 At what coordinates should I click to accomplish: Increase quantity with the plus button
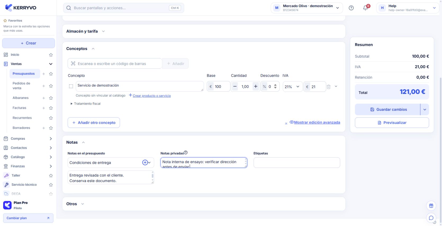[x=256, y=87]
